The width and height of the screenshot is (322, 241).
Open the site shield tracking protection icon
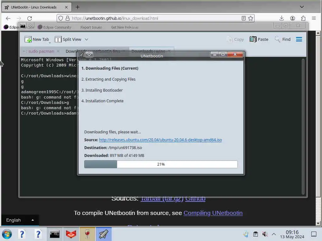tap(61, 18)
